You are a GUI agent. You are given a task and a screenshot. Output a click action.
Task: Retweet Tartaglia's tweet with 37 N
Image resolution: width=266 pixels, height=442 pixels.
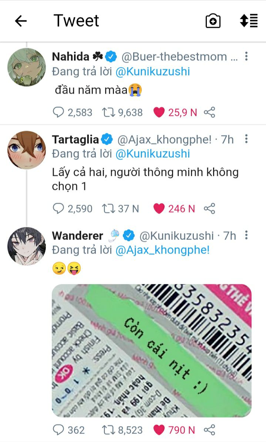coord(108,208)
